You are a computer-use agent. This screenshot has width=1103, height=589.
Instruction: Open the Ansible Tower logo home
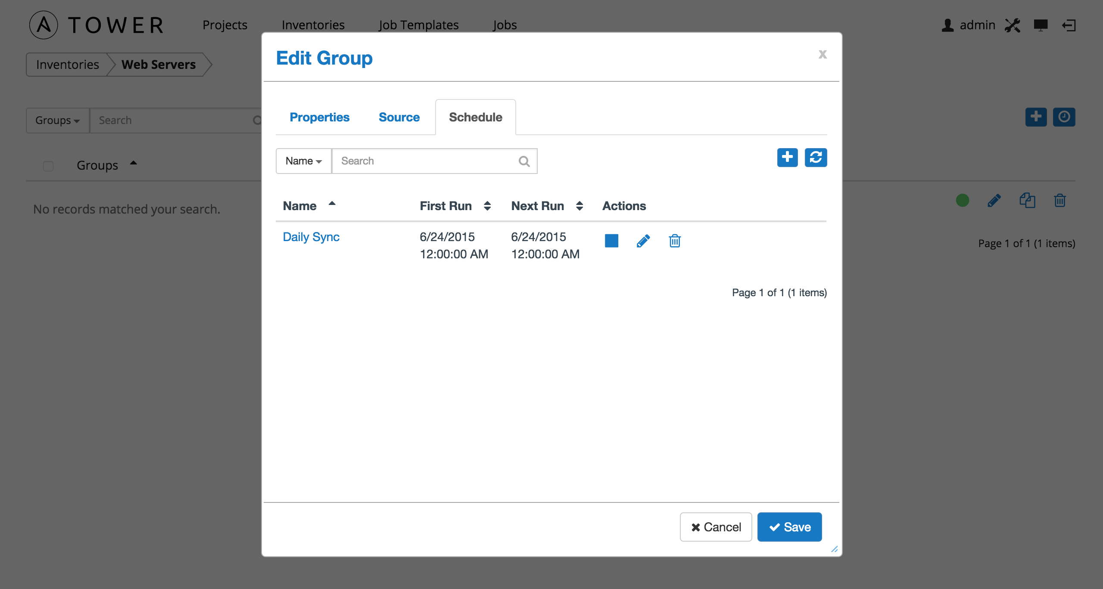click(97, 25)
